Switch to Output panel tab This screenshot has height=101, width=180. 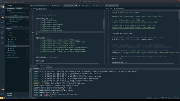coord(42,66)
